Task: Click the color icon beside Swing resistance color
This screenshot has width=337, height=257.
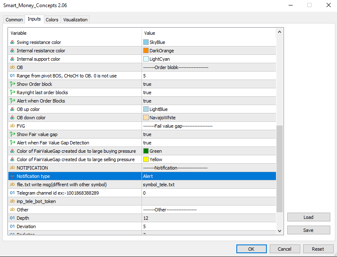Action: (12, 42)
